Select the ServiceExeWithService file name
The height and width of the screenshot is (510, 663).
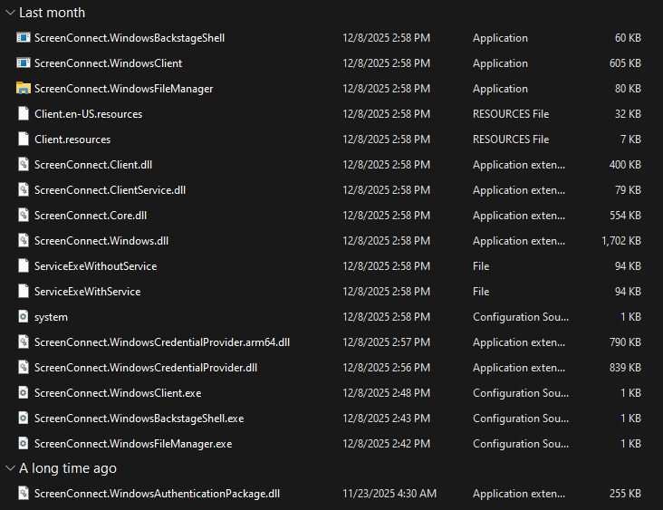coord(87,292)
